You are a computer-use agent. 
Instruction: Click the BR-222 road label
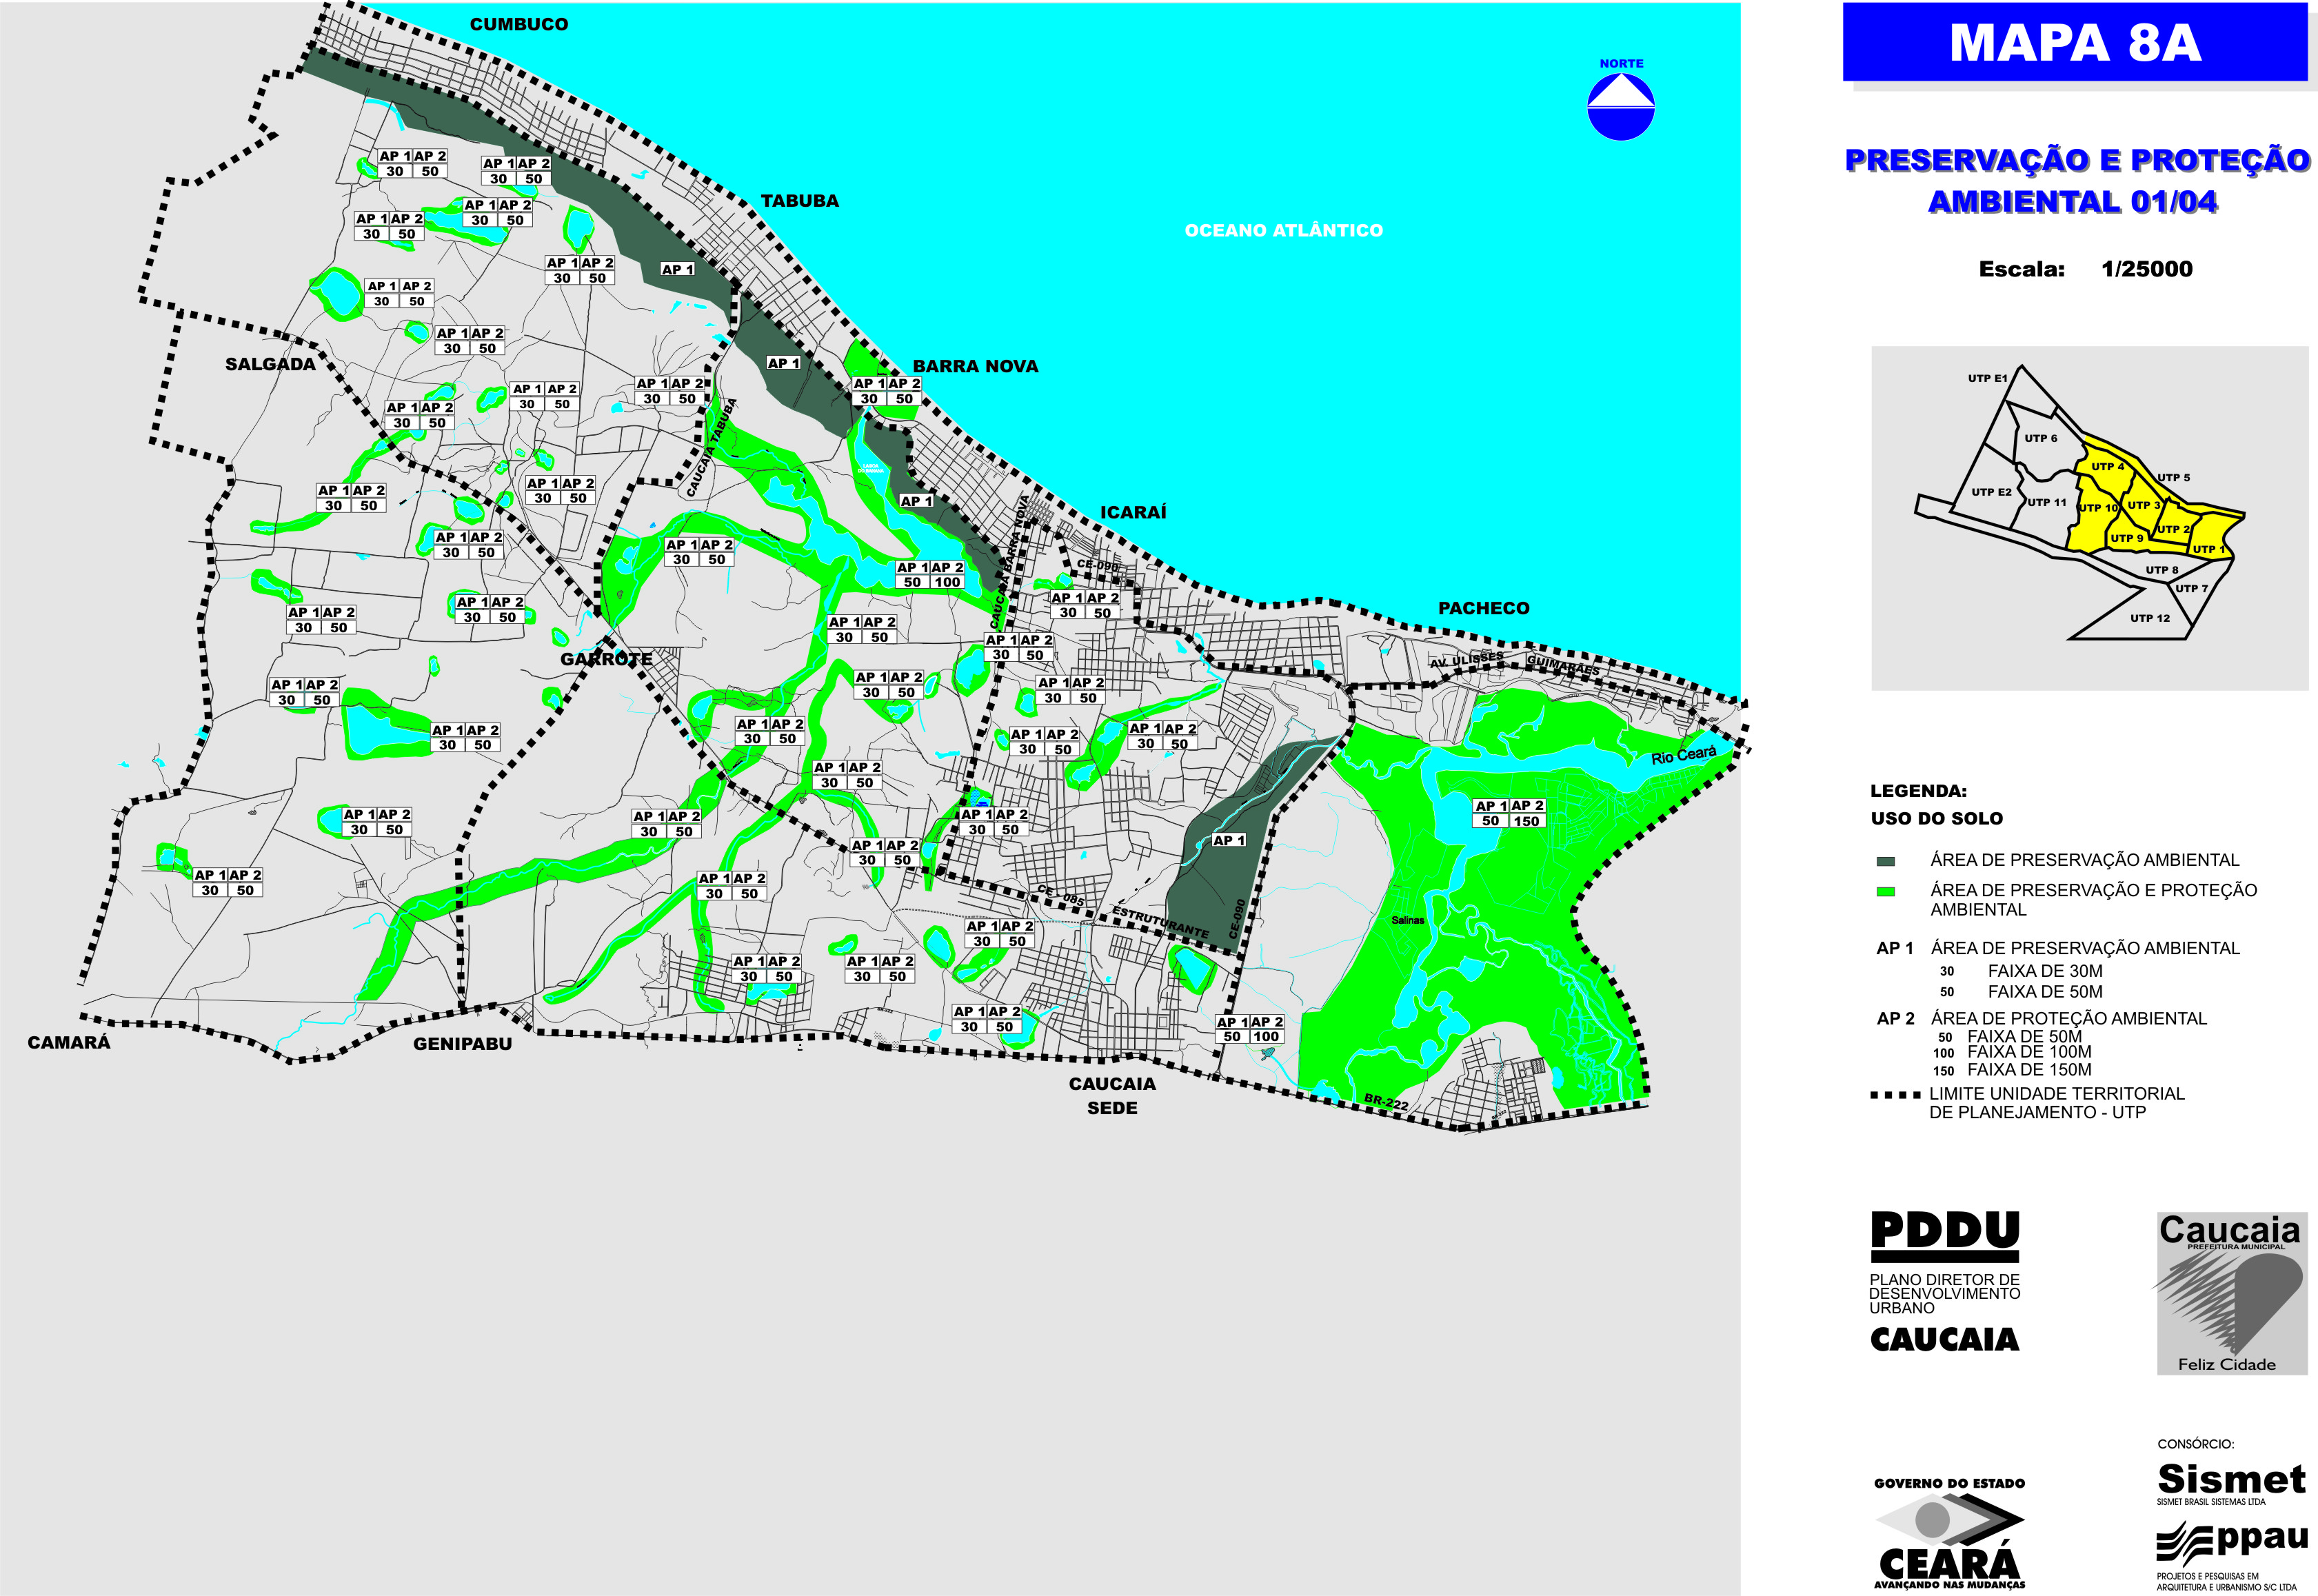click(1386, 1103)
